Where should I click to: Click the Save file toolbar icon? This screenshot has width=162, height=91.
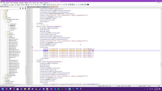pyautogui.click(x=5, y=5)
